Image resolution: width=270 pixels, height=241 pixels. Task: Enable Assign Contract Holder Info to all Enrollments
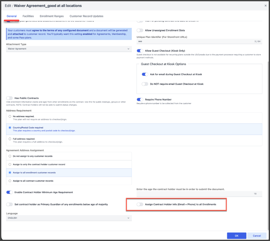coord(140,205)
